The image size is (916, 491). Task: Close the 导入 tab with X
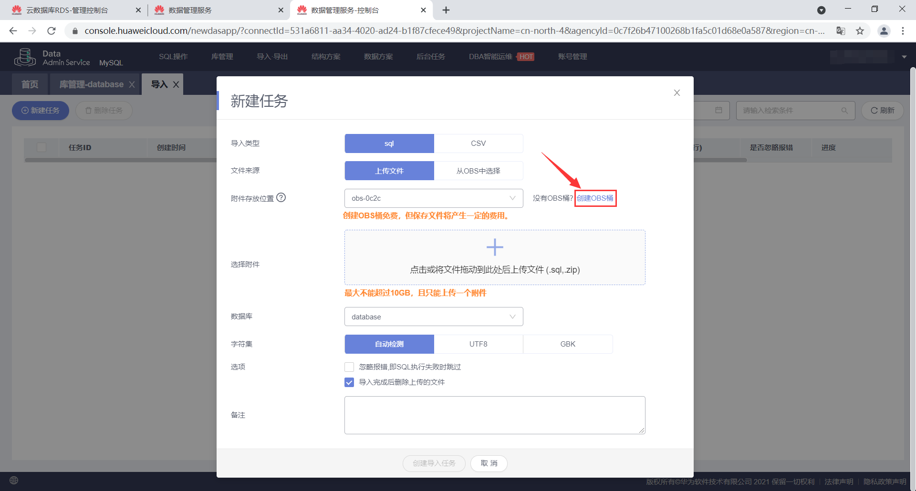click(176, 84)
